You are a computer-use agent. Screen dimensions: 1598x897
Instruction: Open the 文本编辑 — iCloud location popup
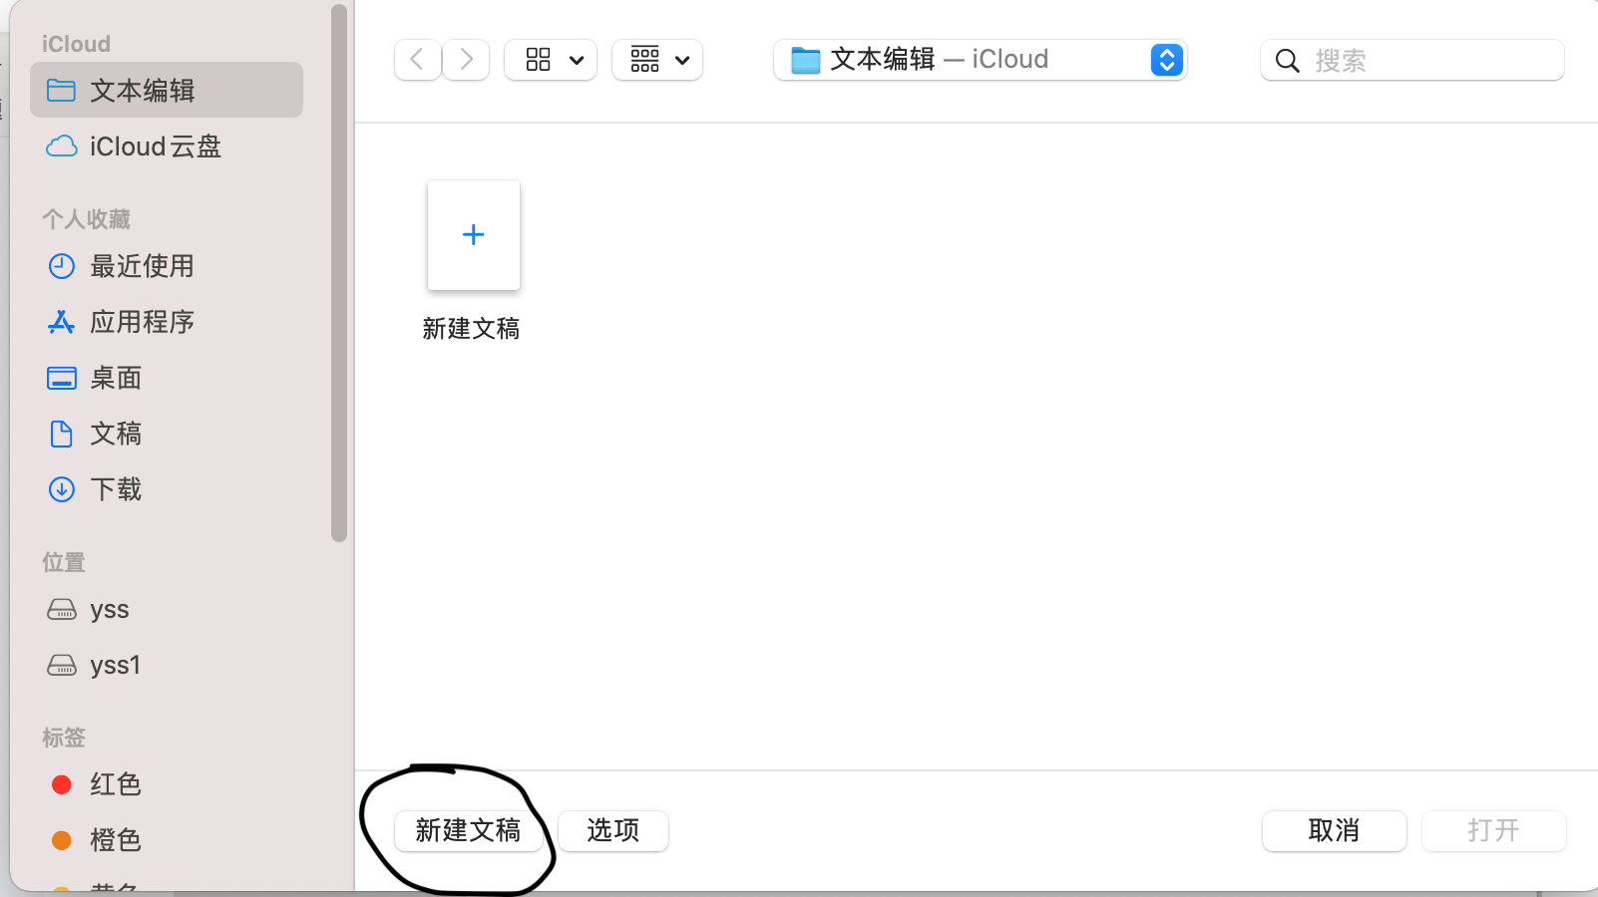click(980, 60)
